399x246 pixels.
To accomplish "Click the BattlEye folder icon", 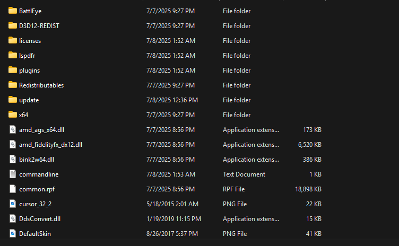I will pyautogui.click(x=13, y=11).
